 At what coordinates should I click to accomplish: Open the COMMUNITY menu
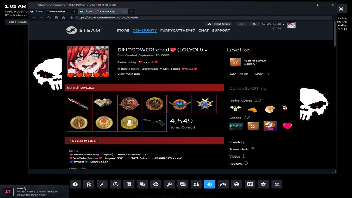[x=145, y=31]
